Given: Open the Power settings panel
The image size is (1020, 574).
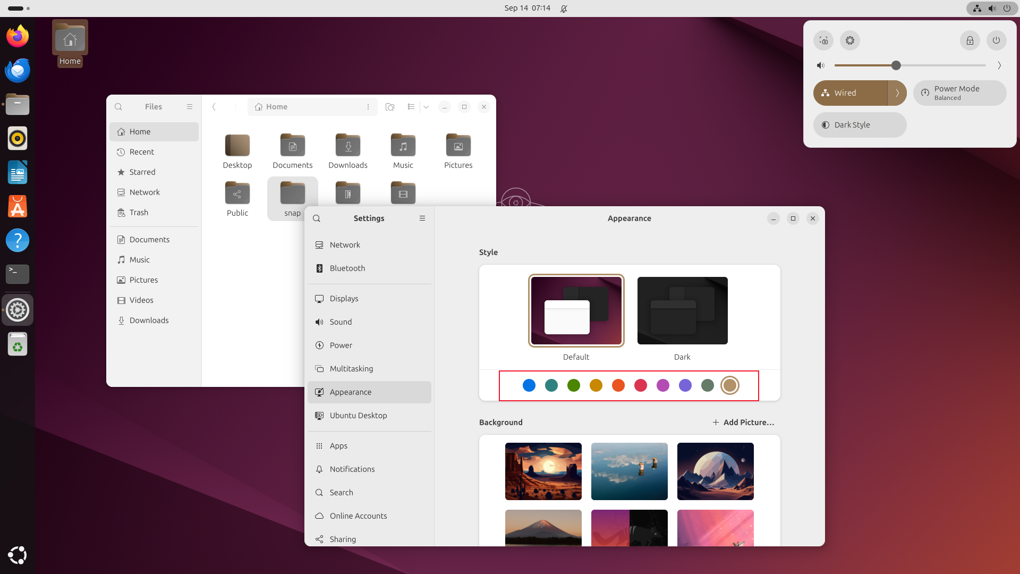Looking at the screenshot, I should point(341,345).
